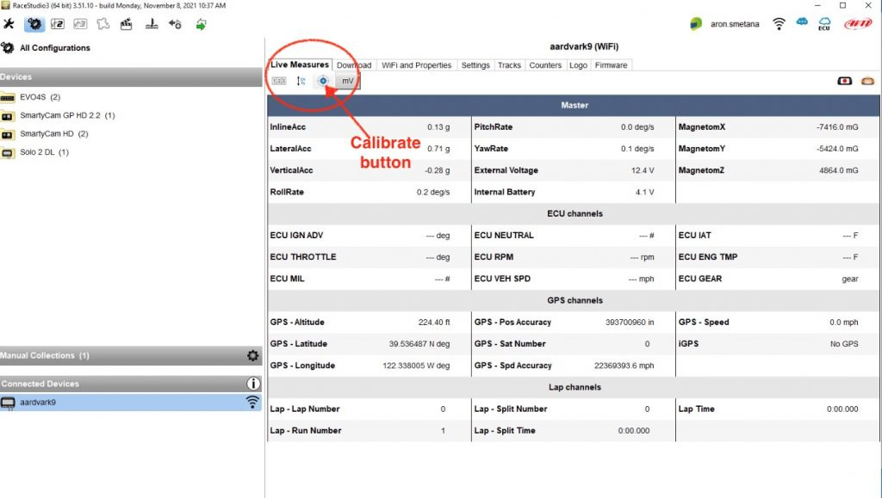The height and width of the screenshot is (498, 882).
Task: Select the VerticalAcc measure row
Action: tap(369, 170)
